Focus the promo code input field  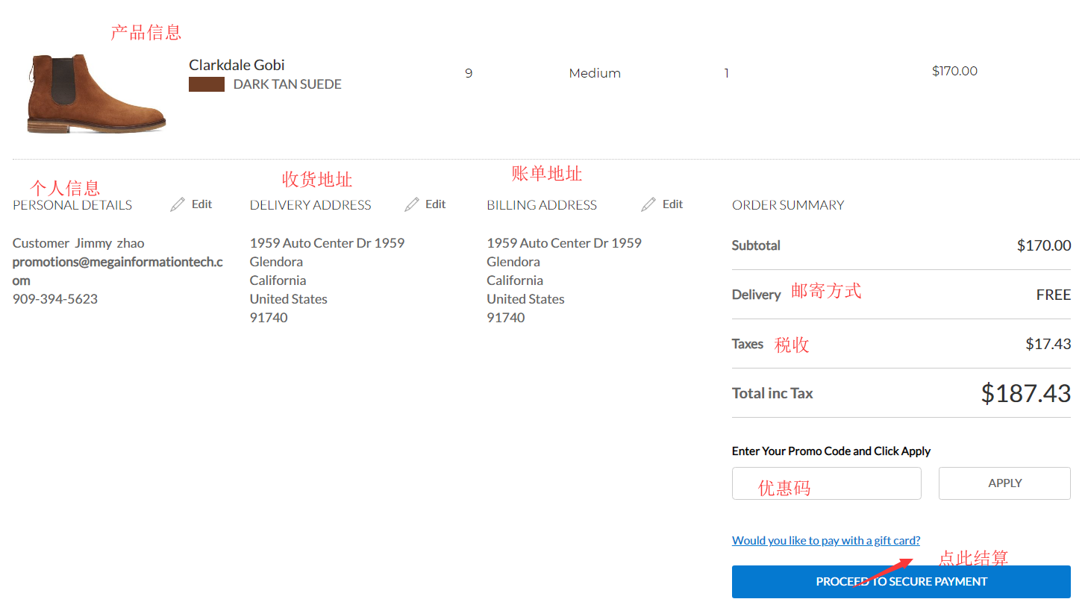(826, 483)
